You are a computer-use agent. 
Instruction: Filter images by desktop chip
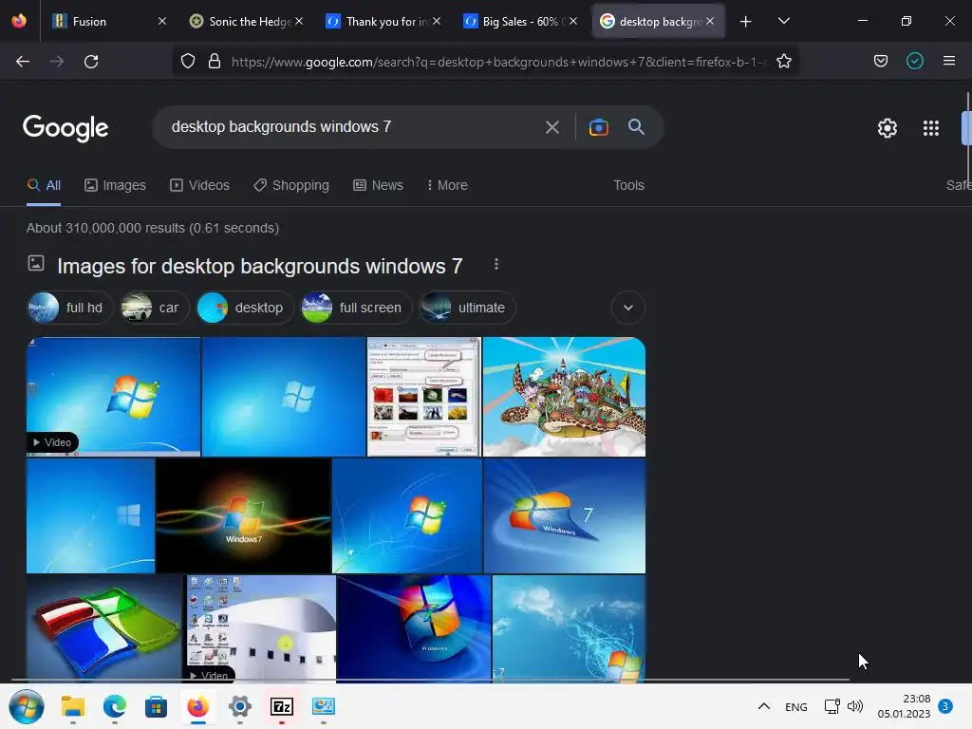(244, 308)
